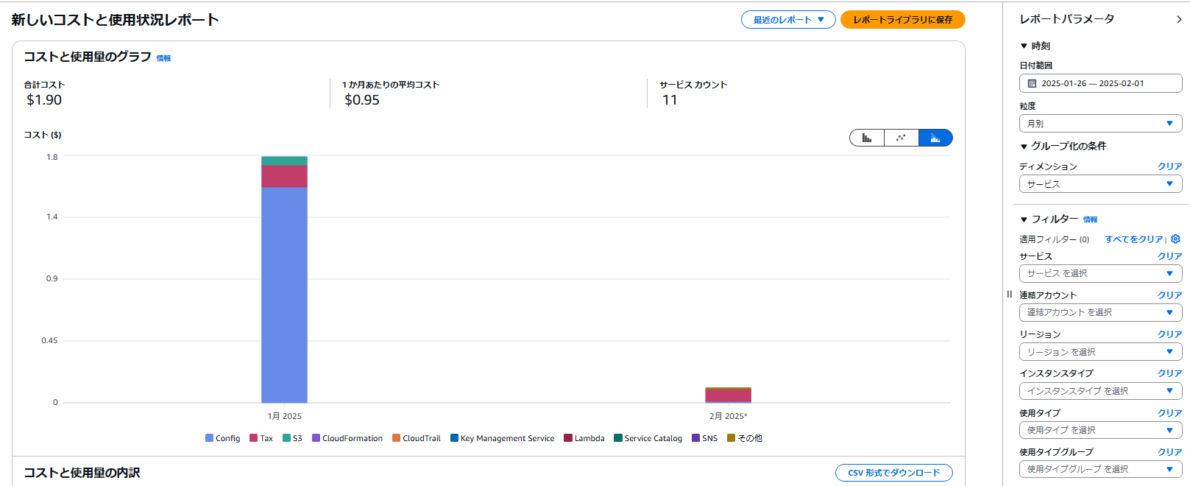Switch chart to bar graph view
Screen dimensions: 1190x486
867,138
